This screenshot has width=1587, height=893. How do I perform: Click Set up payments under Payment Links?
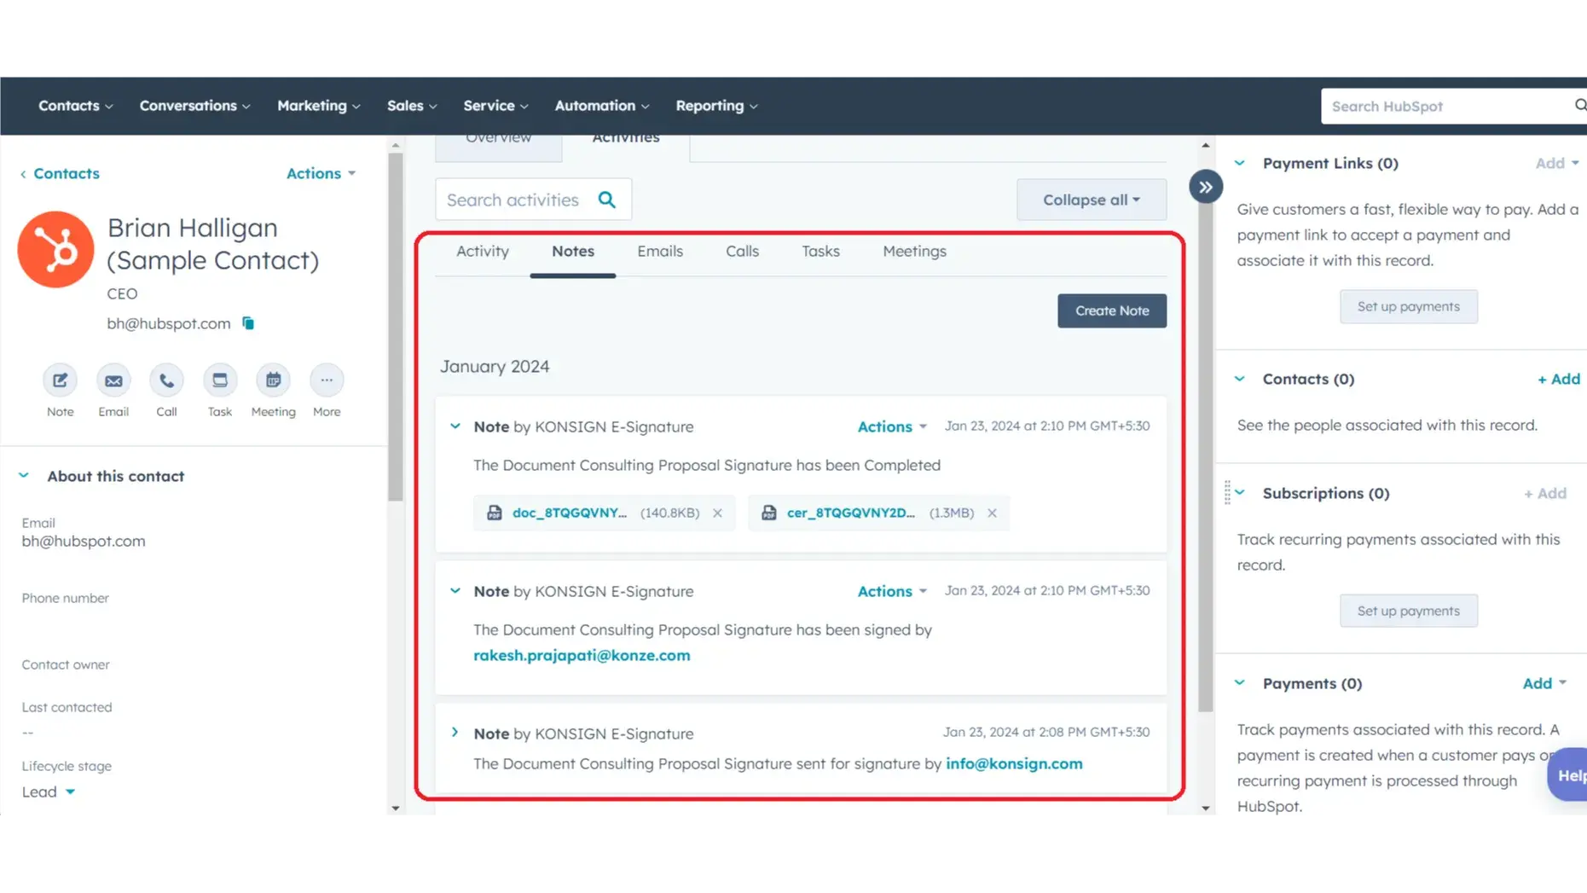click(x=1408, y=306)
